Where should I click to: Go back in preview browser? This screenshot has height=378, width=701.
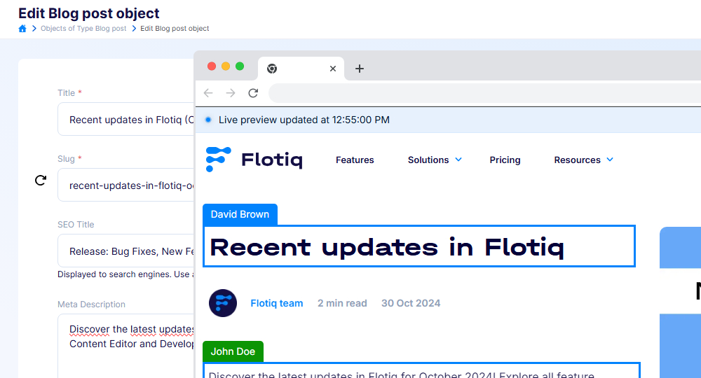point(208,93)
